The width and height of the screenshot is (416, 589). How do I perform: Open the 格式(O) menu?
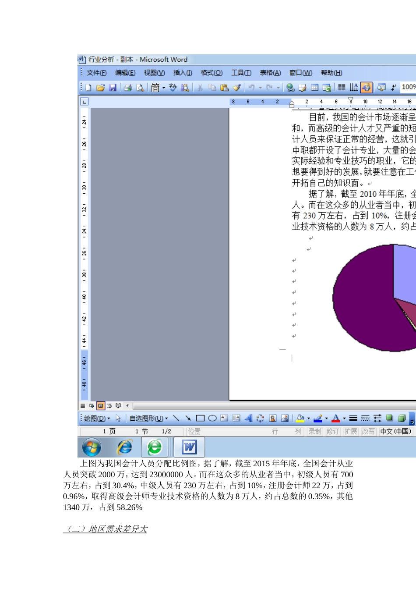point(212,73)
